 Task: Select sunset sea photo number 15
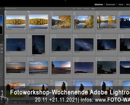tap(16, 67)
